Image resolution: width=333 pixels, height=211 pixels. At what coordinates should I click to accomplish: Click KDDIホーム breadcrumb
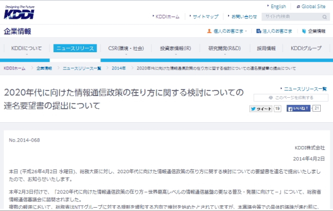point(14,68)
